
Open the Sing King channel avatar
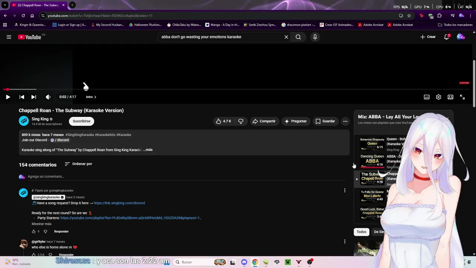coord(24,121)
